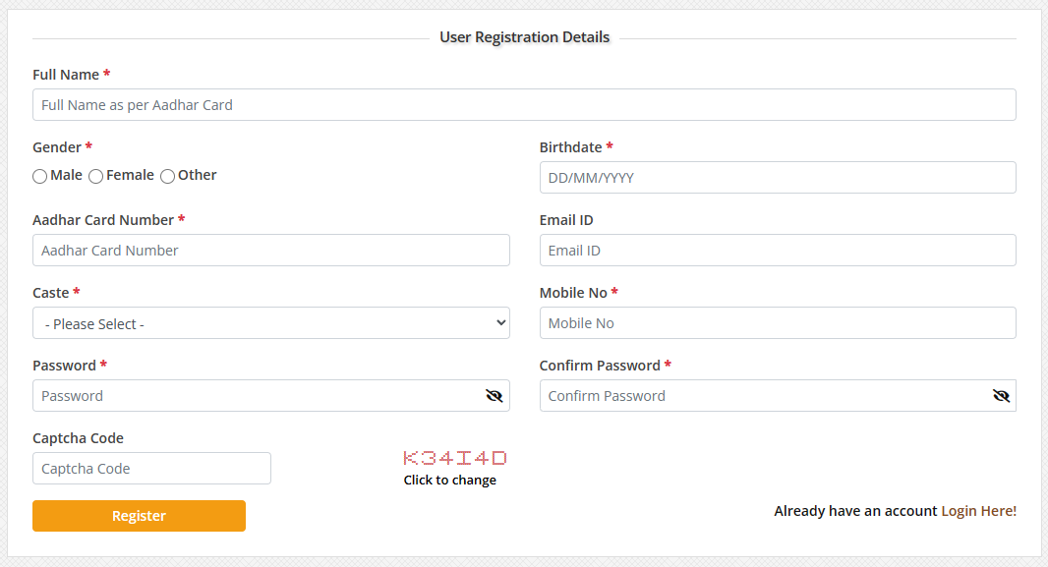Expand the '- Please Select -' combo box
1048x567 pixels.
click(x=270, y=322)
